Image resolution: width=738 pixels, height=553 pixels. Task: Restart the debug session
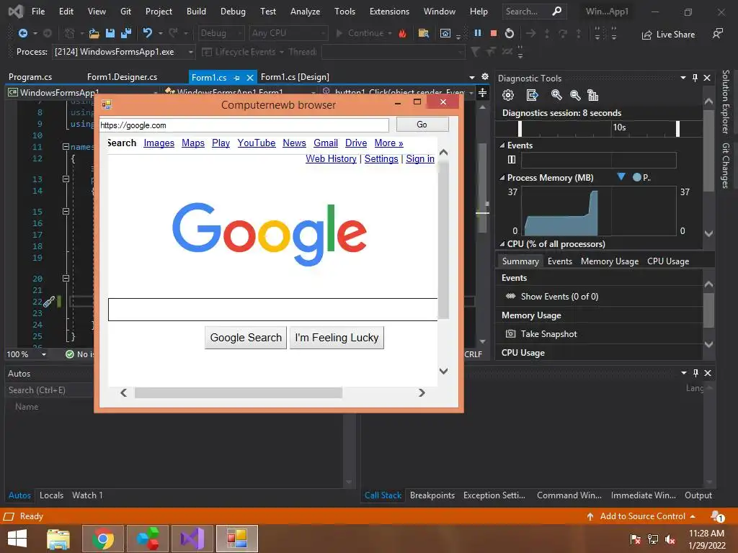pos(510,33)
